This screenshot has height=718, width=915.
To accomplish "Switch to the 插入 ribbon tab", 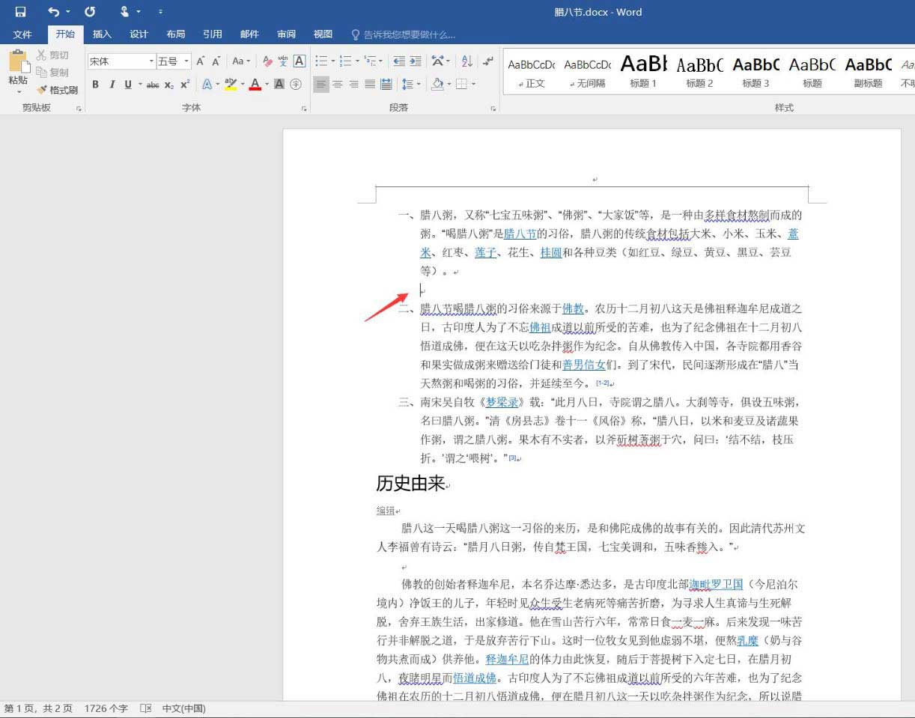I will point(102,34).
